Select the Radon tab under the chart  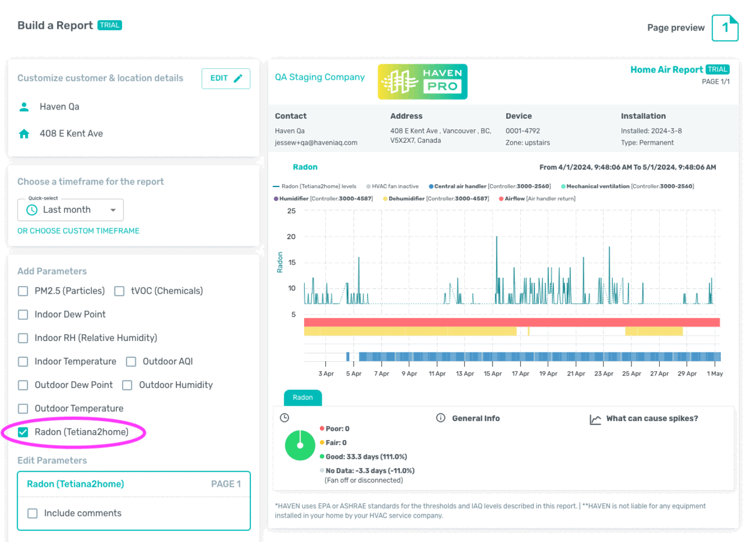(x=303, y=397)
